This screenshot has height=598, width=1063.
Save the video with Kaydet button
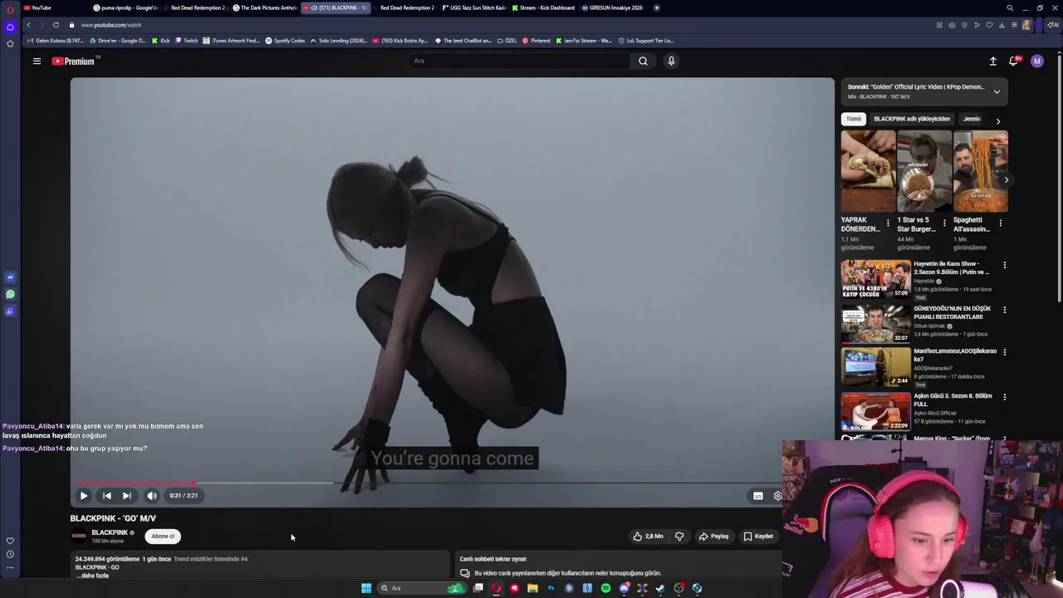pyautogui.click(x=758, y=537)
